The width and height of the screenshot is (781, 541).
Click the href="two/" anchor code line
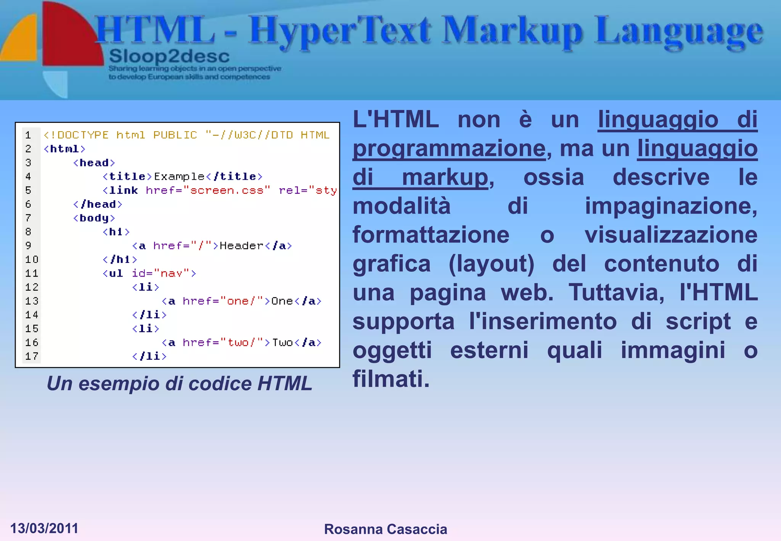[x=242, y=343]
